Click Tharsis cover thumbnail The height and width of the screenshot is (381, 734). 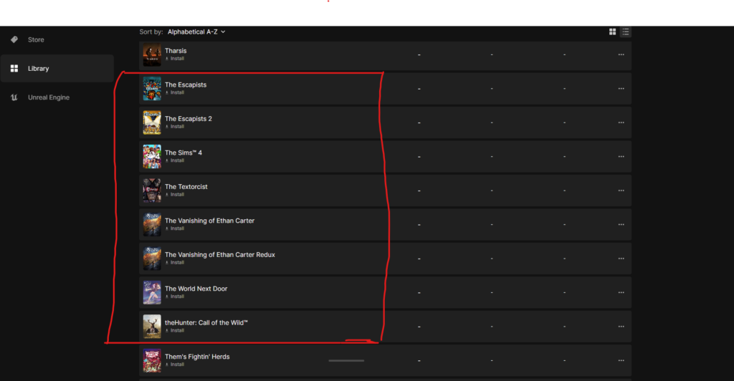[x=152, y=54]
